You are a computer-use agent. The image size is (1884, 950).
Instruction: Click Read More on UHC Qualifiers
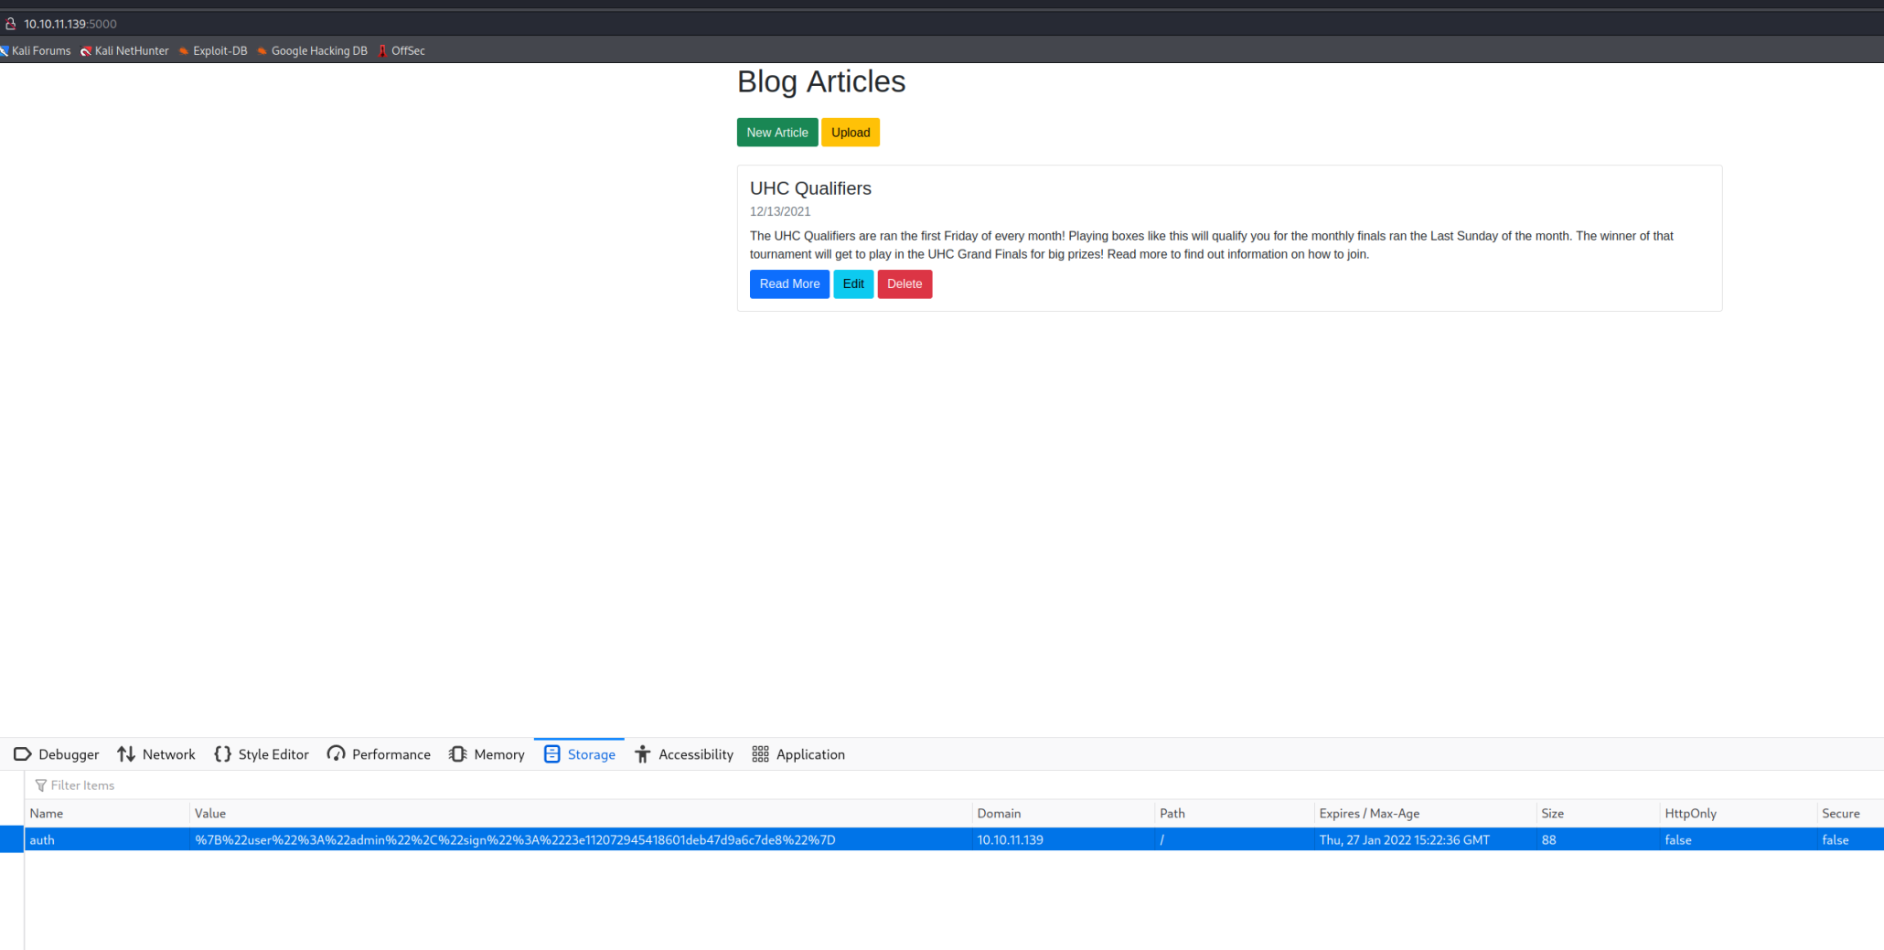pyautogui.click(x=789, y=284)
